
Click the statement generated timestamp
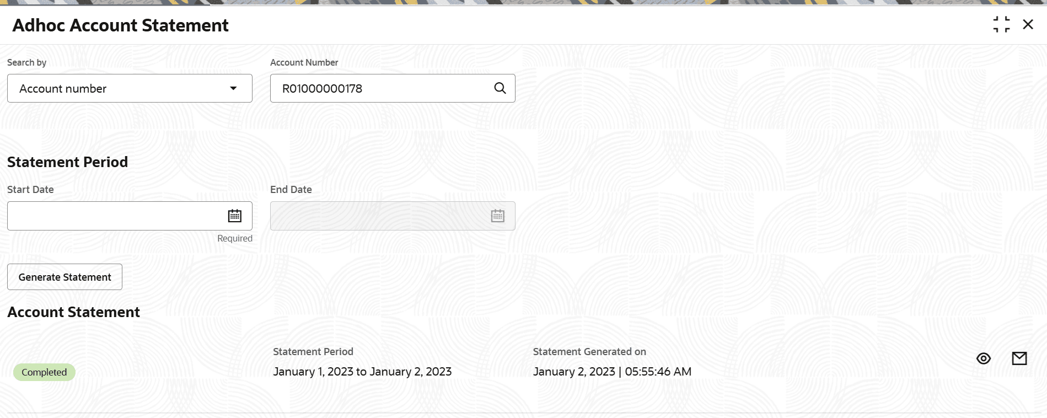(611, 372)
